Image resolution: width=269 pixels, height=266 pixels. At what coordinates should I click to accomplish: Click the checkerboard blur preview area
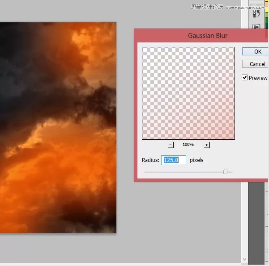point(188,93)
